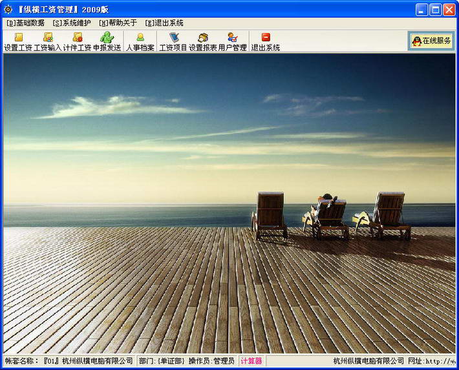Click 部门:{单证部} 操作员:管理员 status text

point(187,361)
